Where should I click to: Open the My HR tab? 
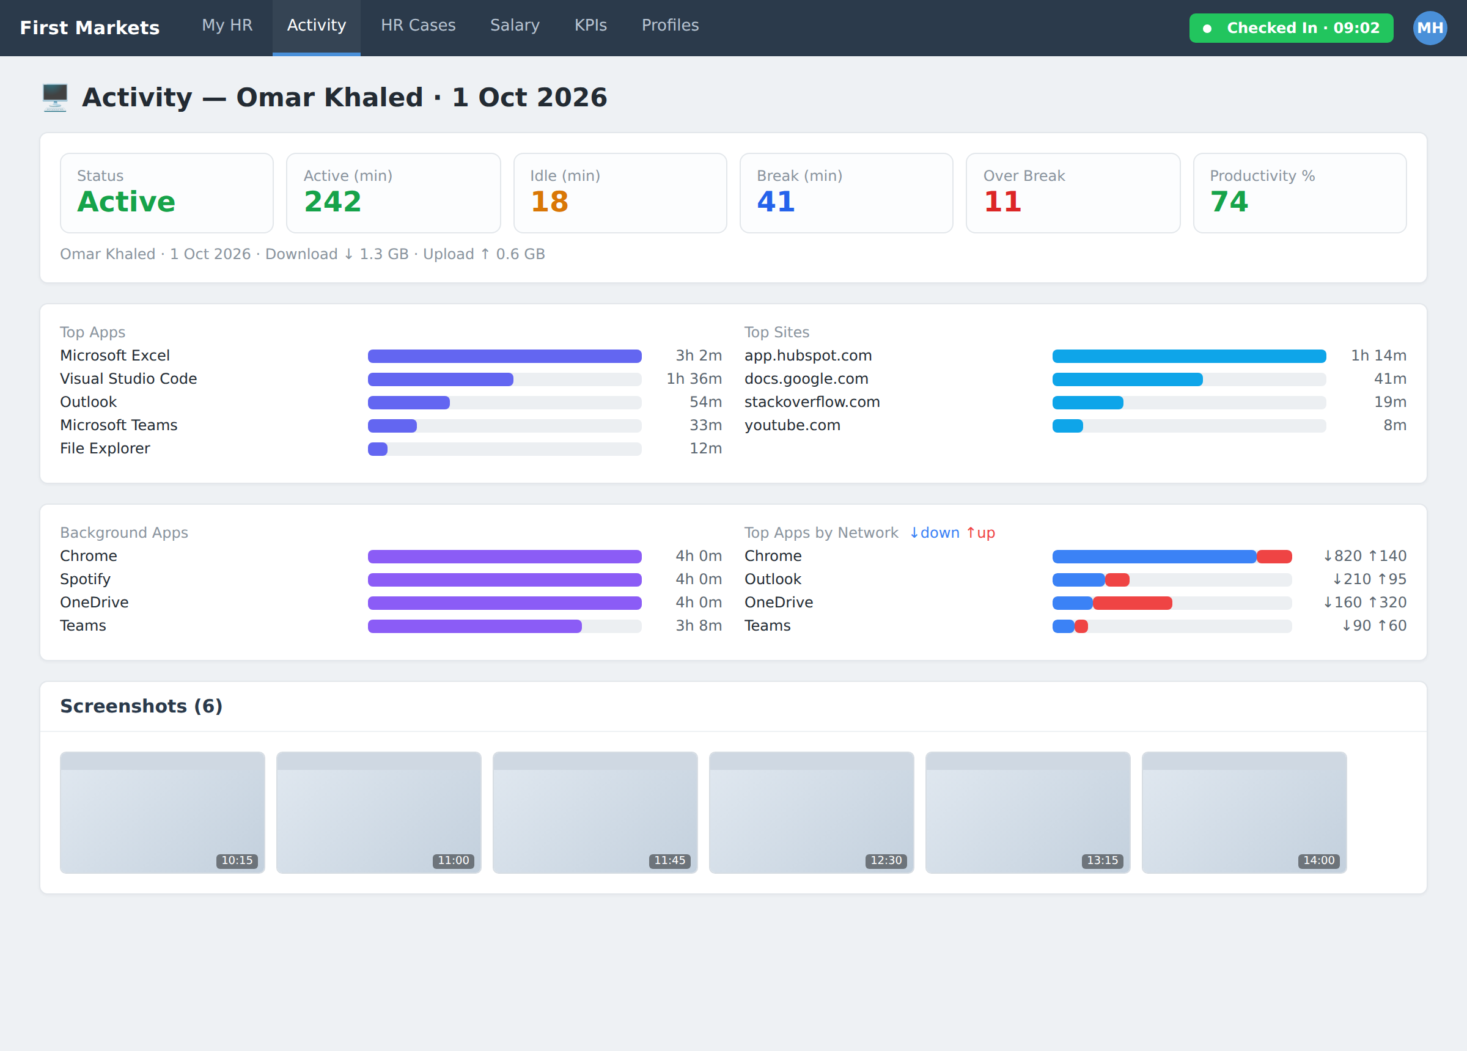pos(227,26)
